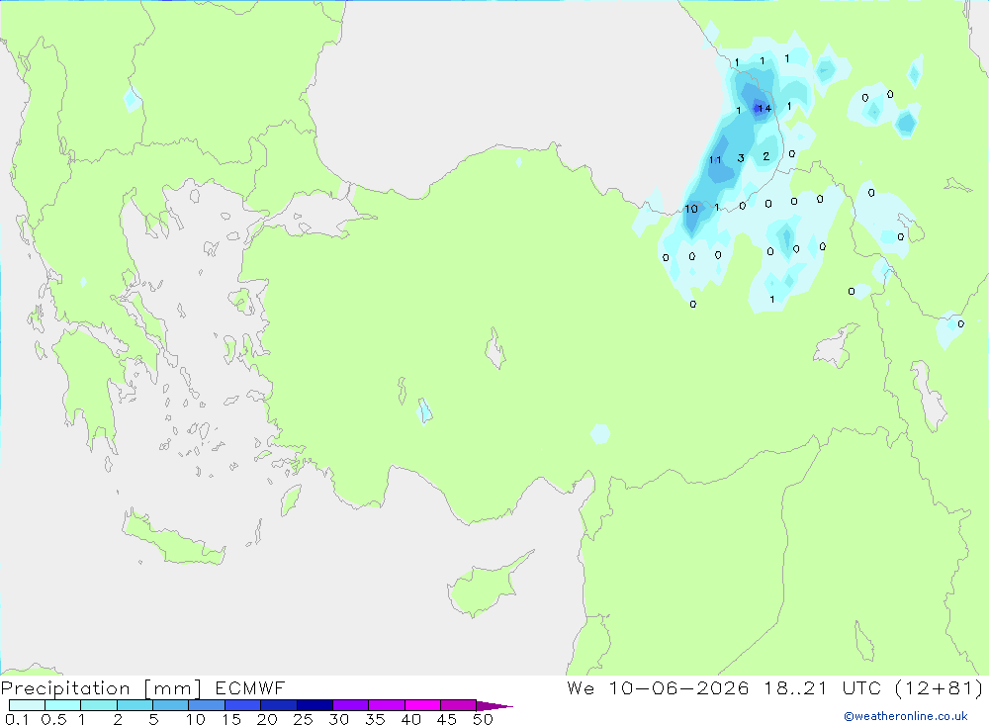The image size is (989, 725).
Task: Click the "35" legend scale label
Action: [x=375, y=719]
